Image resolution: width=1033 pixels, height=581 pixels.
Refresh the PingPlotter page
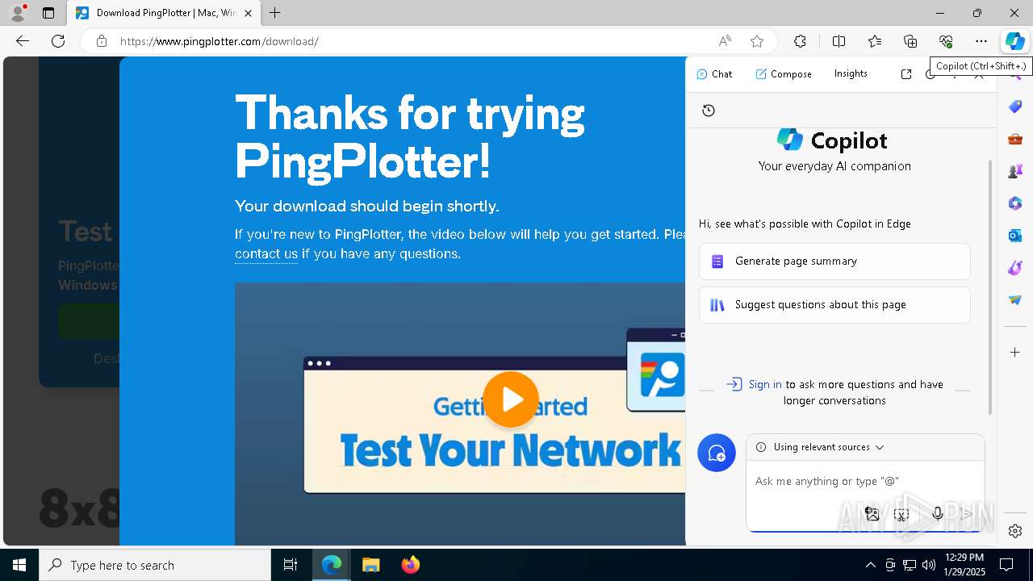58,41
